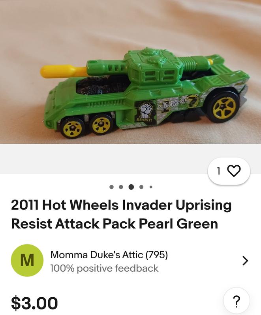
Task: Open seller details chevron arrow
Action: coord(245,261)
